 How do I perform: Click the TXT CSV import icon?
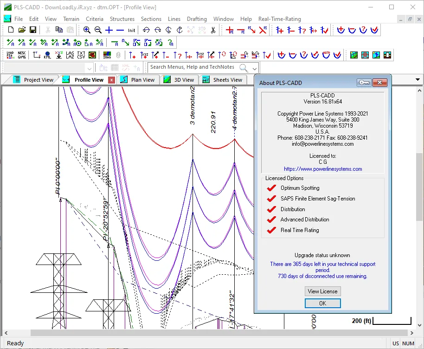tap(81, 55)
